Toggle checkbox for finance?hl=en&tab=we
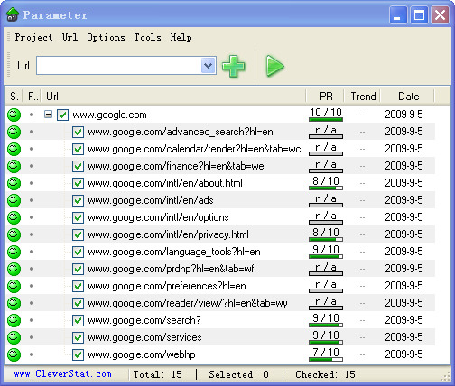The height and width of the screenshot is (386, 455). coord(78,166)
